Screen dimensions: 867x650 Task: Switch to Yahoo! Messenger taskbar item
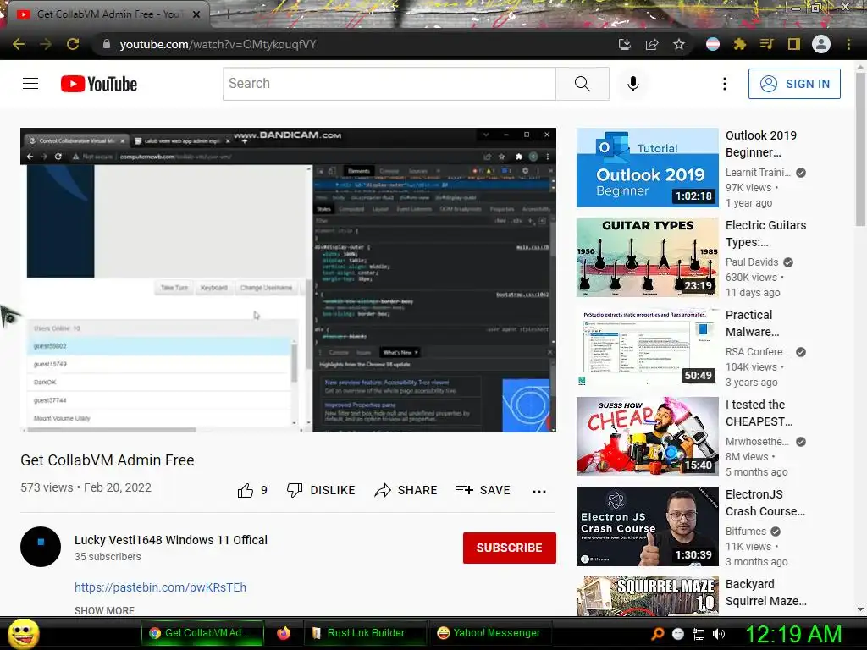[x=489, y=633]
